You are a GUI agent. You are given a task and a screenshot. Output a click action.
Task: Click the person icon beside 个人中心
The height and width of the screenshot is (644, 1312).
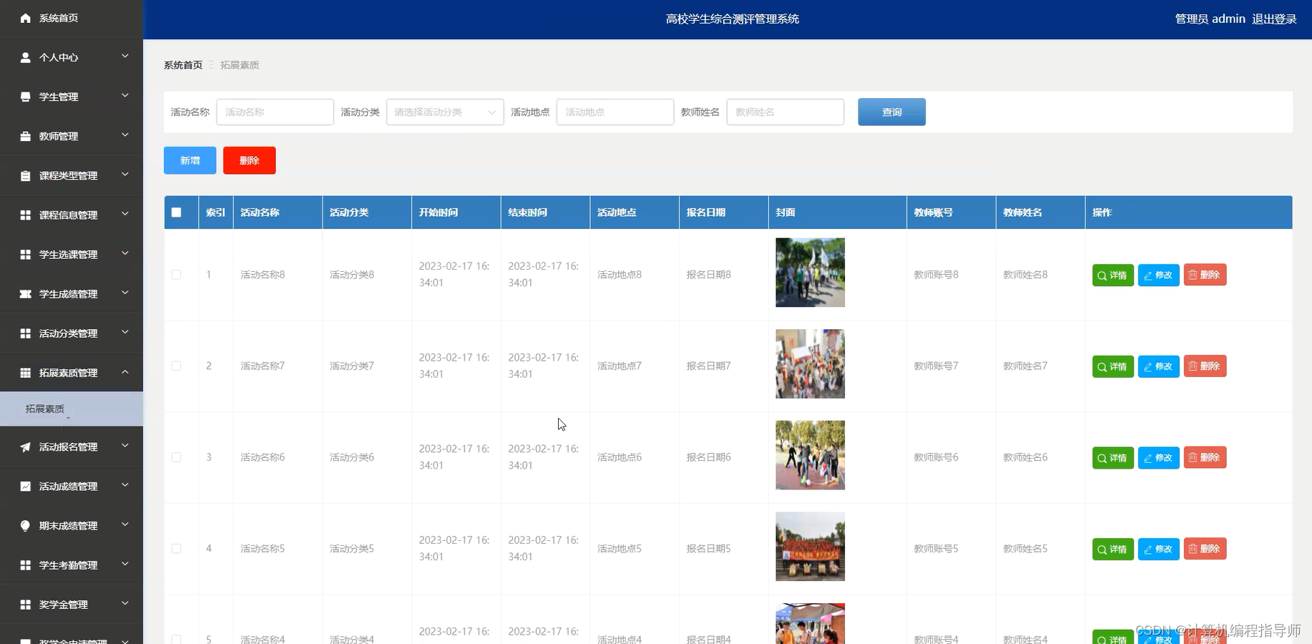pos(25,57)
